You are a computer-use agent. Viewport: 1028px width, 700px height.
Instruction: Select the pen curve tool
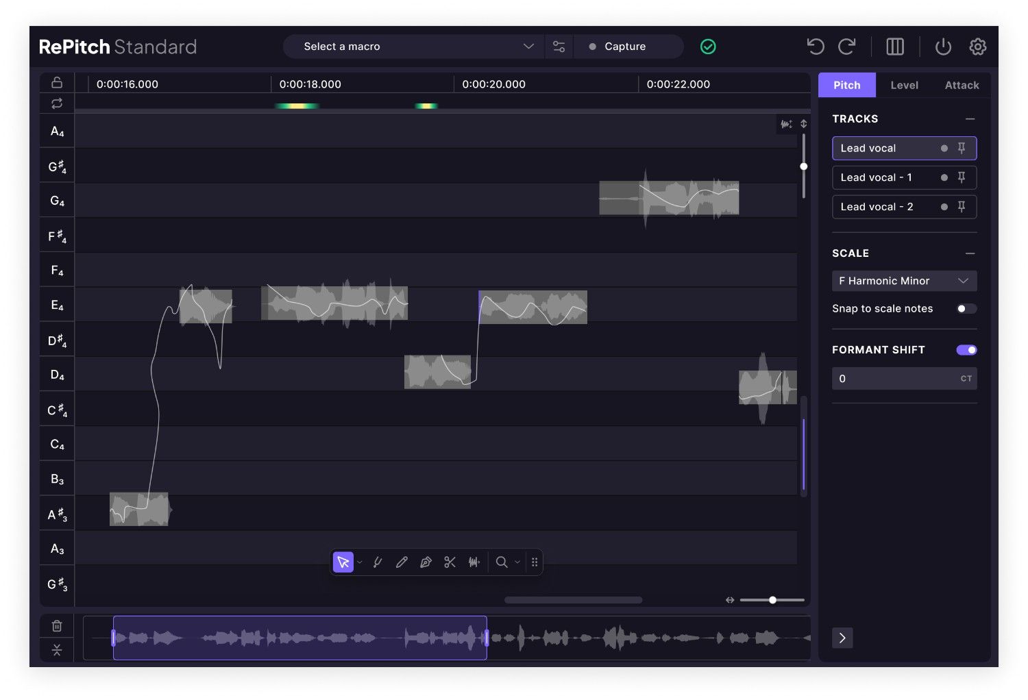pos(426,562)
